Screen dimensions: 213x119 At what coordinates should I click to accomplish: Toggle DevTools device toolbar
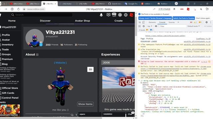143,22
